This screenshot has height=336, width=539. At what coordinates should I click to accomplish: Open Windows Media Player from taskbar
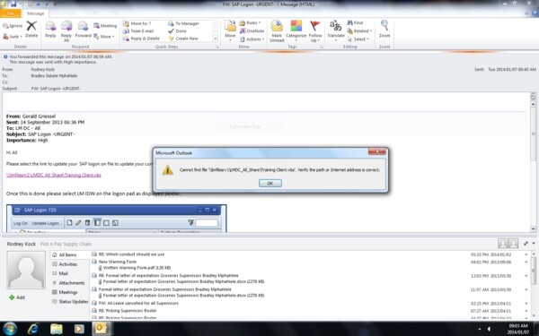[79, 329]
